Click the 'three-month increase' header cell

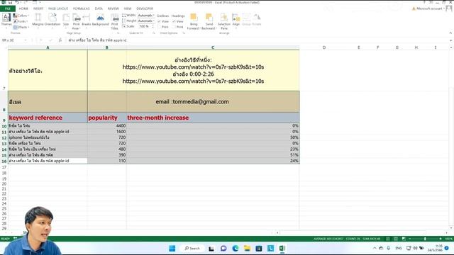pos(213,118)
